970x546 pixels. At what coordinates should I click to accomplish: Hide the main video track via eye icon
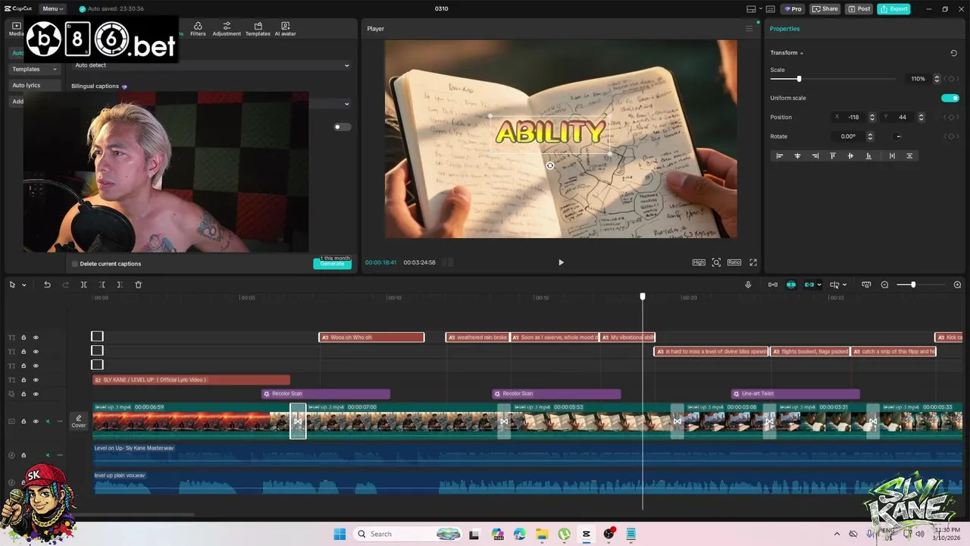(36, 422)
